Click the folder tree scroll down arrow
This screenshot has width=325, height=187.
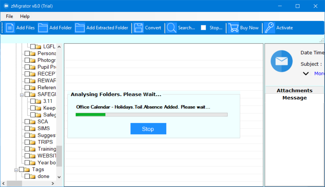[x=59, y=177]
